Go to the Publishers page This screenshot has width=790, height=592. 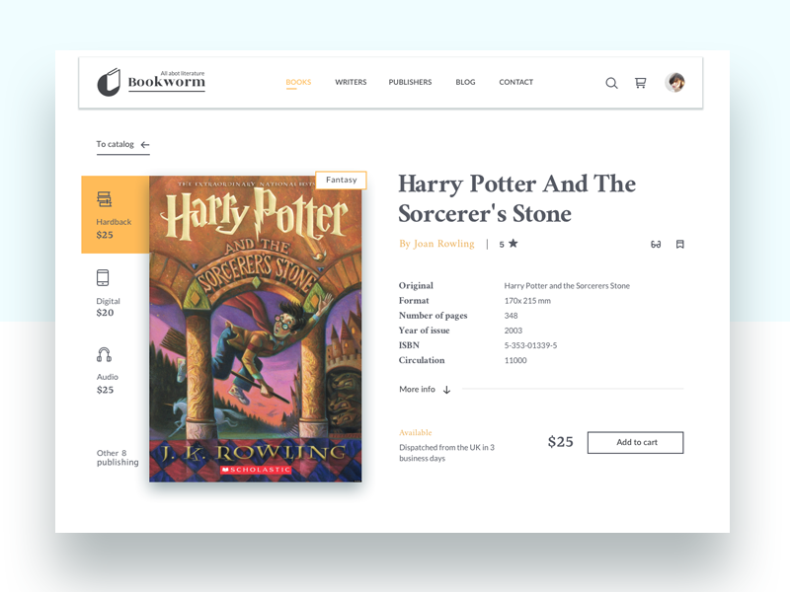(x=410, y=83)
